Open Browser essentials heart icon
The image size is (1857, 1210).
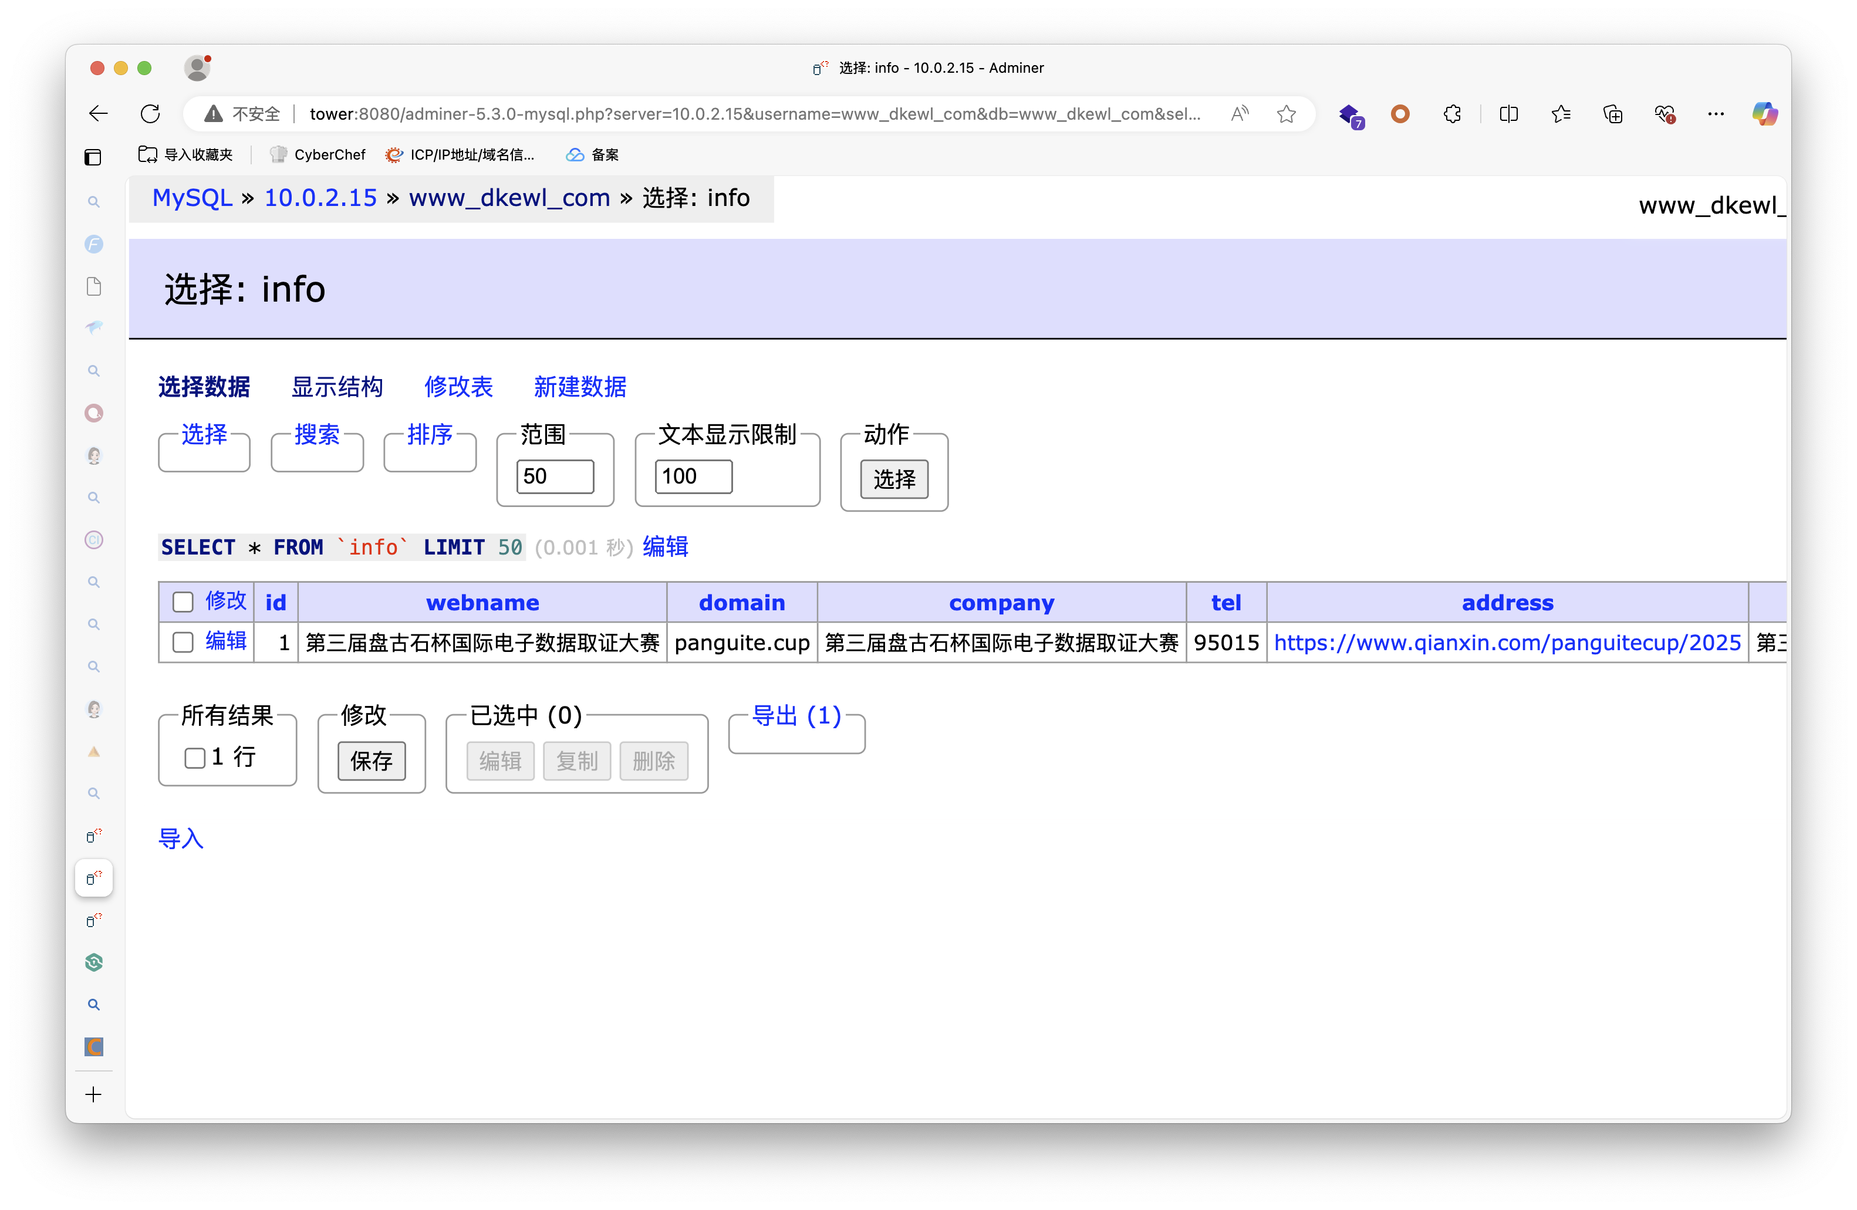(1664, 114)
